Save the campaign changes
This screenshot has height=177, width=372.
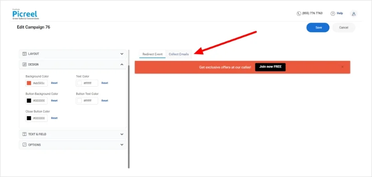coord(318,28)
